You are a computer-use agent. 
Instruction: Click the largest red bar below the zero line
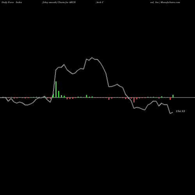134,100
